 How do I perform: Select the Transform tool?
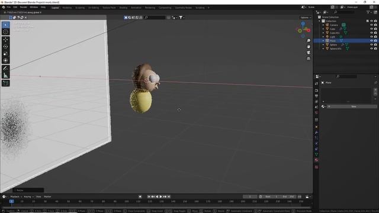tap(5, 60)
